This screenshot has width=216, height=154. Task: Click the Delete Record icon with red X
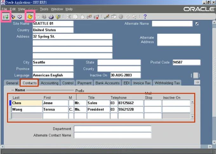[x=96, y=16]
